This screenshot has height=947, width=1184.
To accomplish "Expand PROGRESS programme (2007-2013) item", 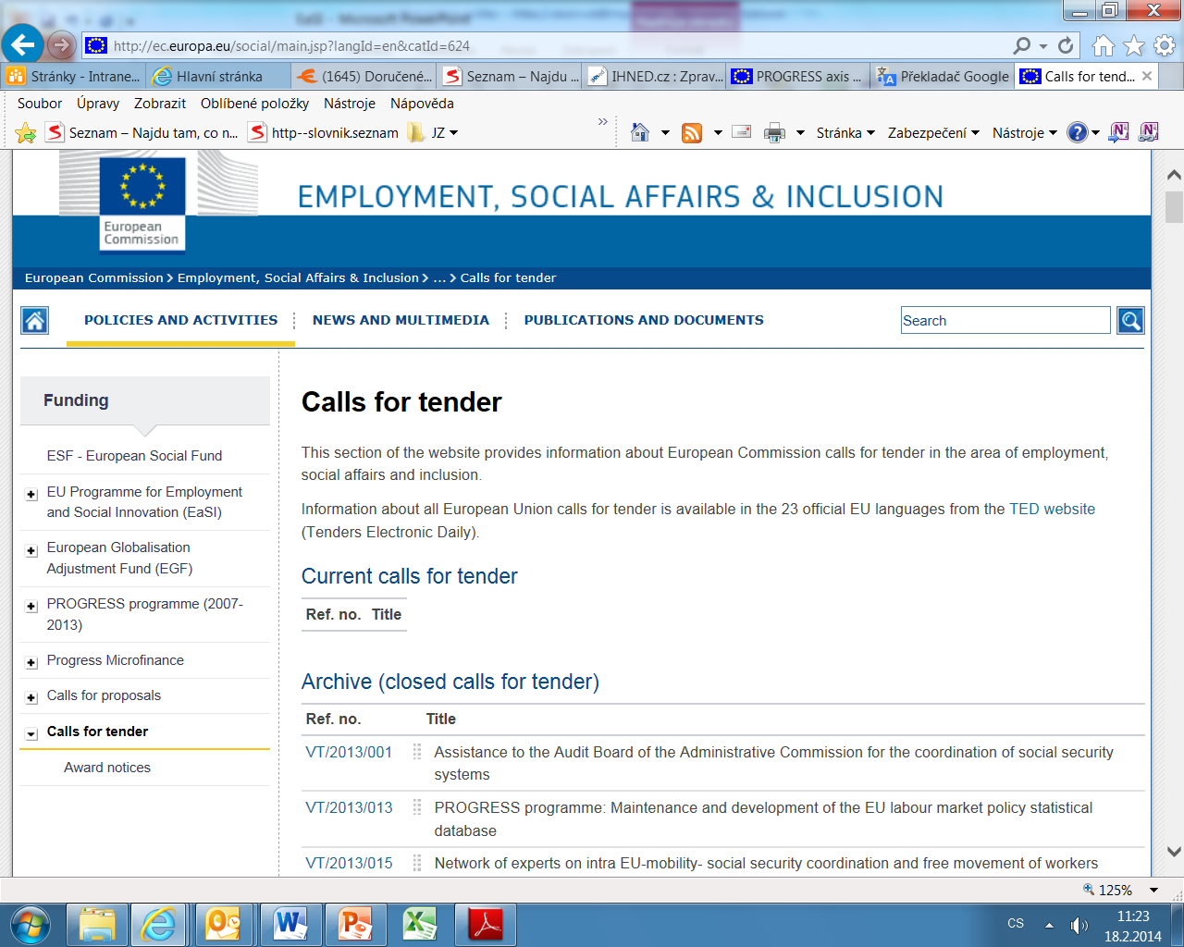I will click(x=31, y=607).
